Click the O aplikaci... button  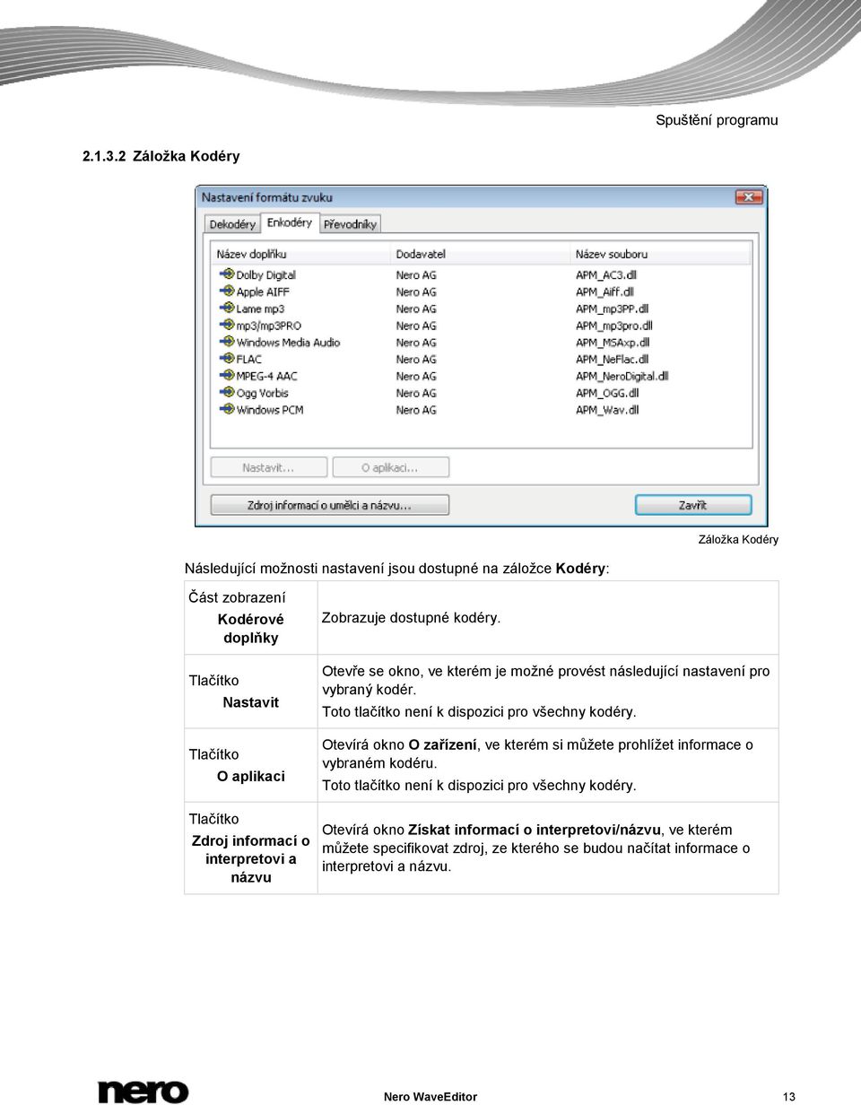coord(390,467)
